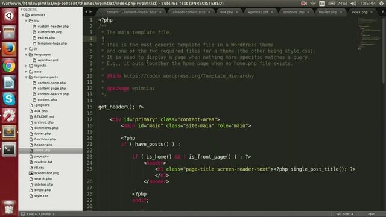Close the _sidebar-content.scss tab
The width and height of the screenshot is (386, 217).
point(209,12)
